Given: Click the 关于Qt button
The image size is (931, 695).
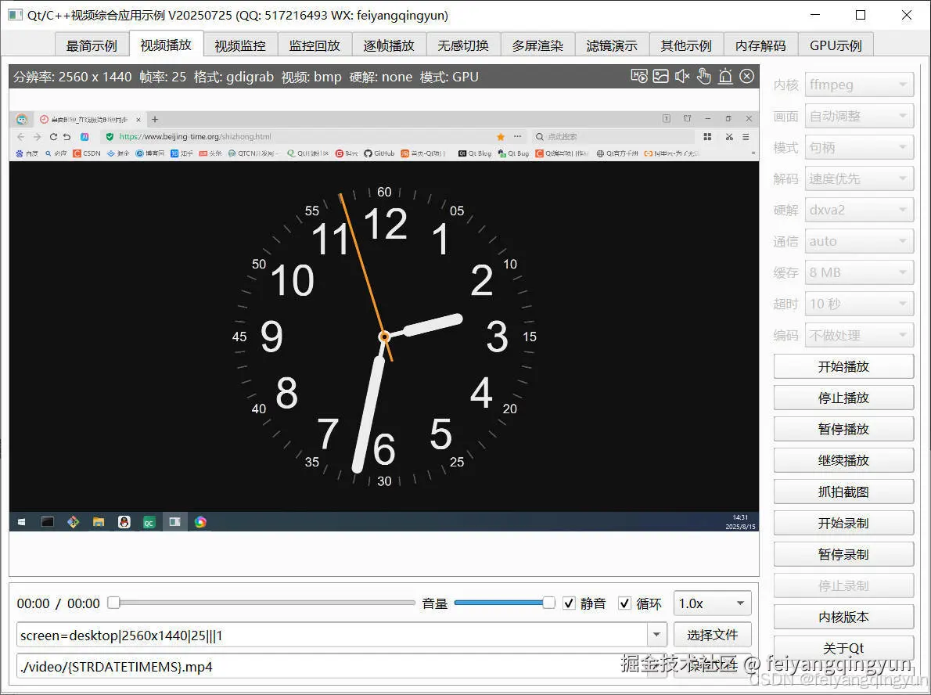Looking at the screenshot, I should pos(843,647).
